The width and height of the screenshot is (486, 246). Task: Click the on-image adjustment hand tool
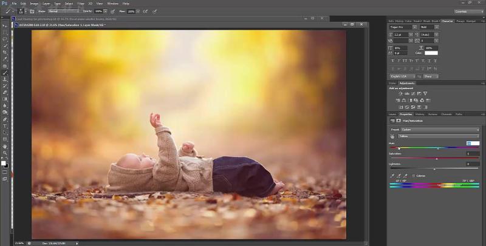(x=392, y=136)
